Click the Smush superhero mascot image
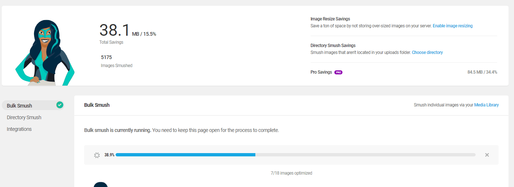Image resolution: width=514 pixels, height=187 pixels. [x=45, y=52]
